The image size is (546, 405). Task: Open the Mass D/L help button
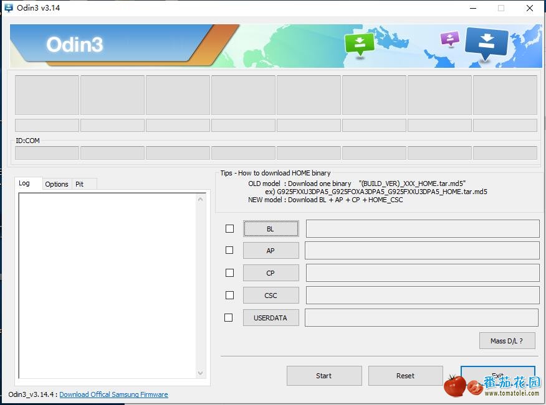point(507,341)
